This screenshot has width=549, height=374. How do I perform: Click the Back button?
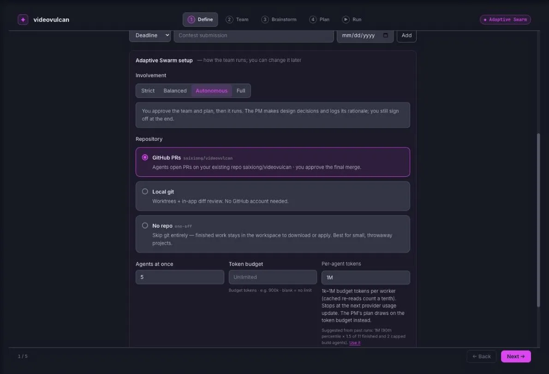482,356
